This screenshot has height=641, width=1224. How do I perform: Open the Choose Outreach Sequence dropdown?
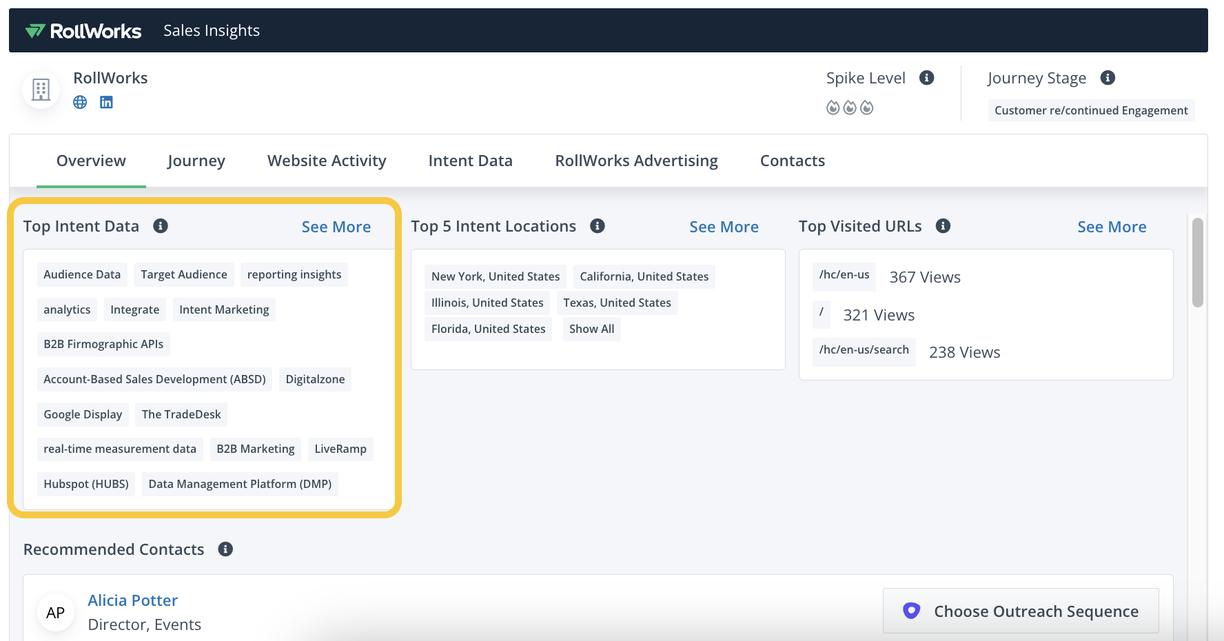pos(1021,611)
